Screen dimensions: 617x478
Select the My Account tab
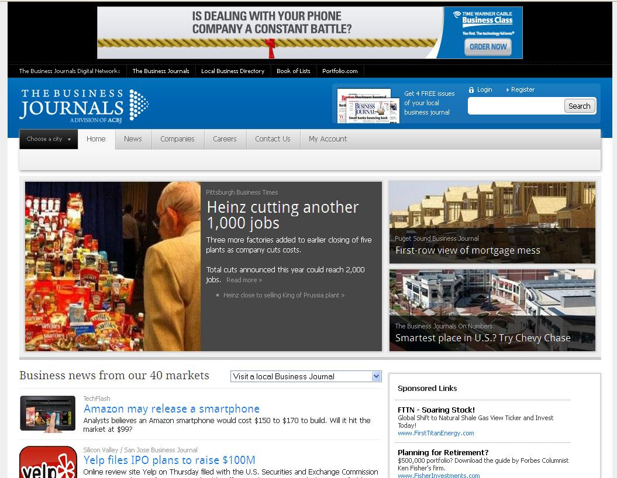click(x=328, y=139)
